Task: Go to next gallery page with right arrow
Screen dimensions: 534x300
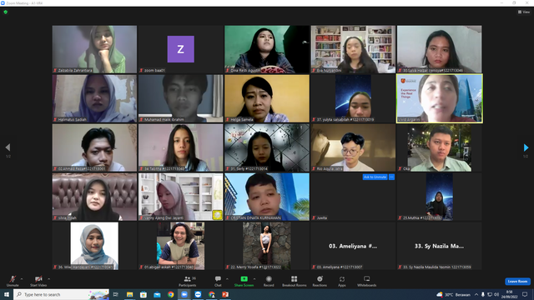Action: click(526, 147)
